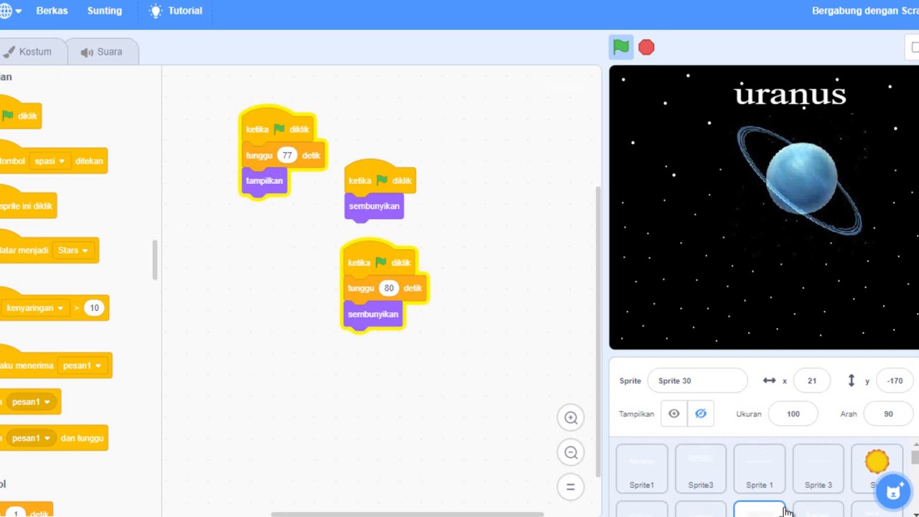This screenshot has height=517, width=919.
Task: Switch to the Suara tab
Action: click(102, 52)
